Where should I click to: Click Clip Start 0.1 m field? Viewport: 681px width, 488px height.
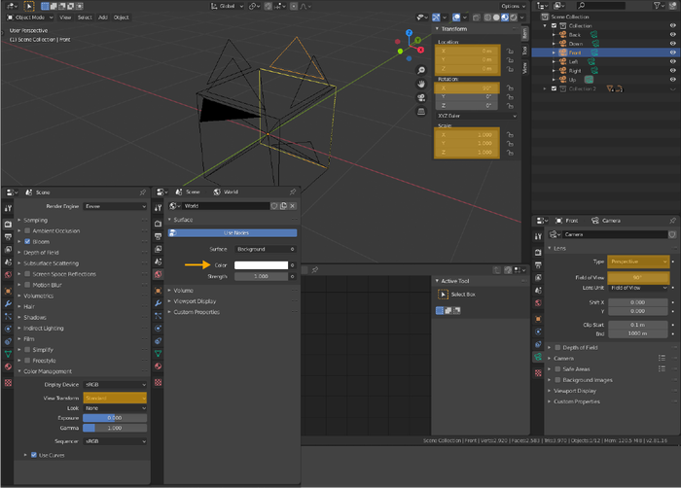point(637,325)
